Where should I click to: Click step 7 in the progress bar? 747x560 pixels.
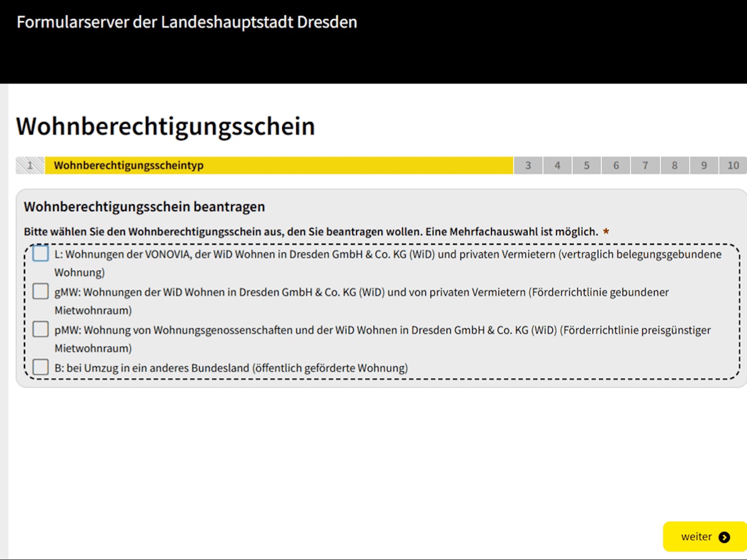646,165
